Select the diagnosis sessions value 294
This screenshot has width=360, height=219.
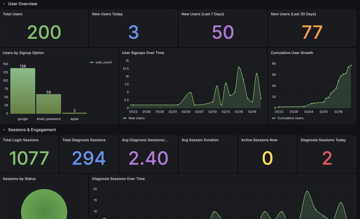pyautogui.click(x=89, y=158)
